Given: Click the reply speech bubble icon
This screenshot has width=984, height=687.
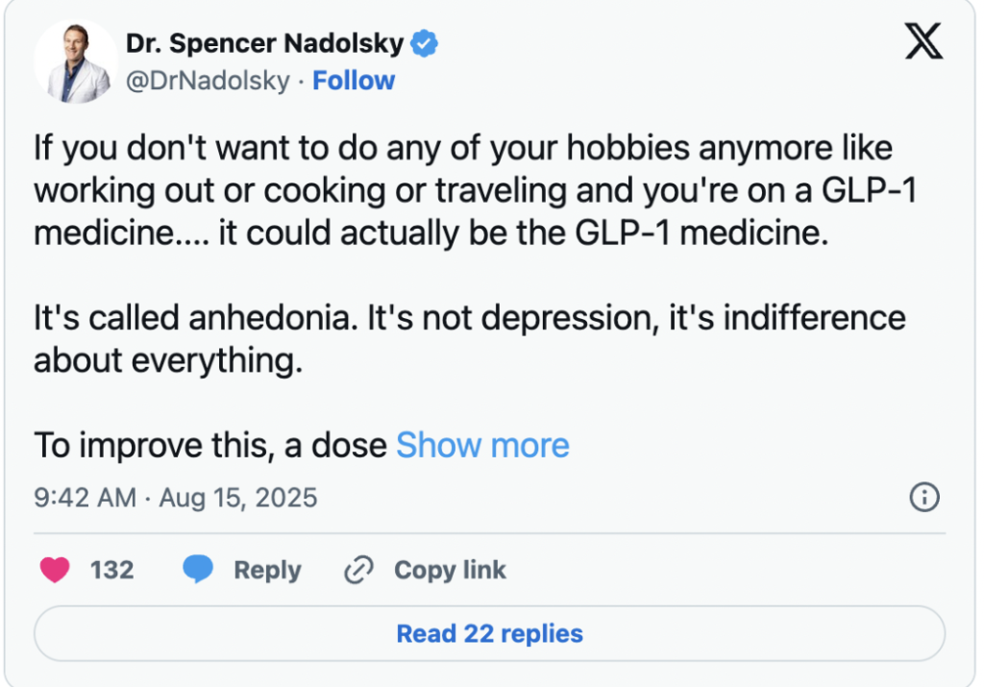Looking at the screenshot, I should pyautogui.click(x=198, y=570).
